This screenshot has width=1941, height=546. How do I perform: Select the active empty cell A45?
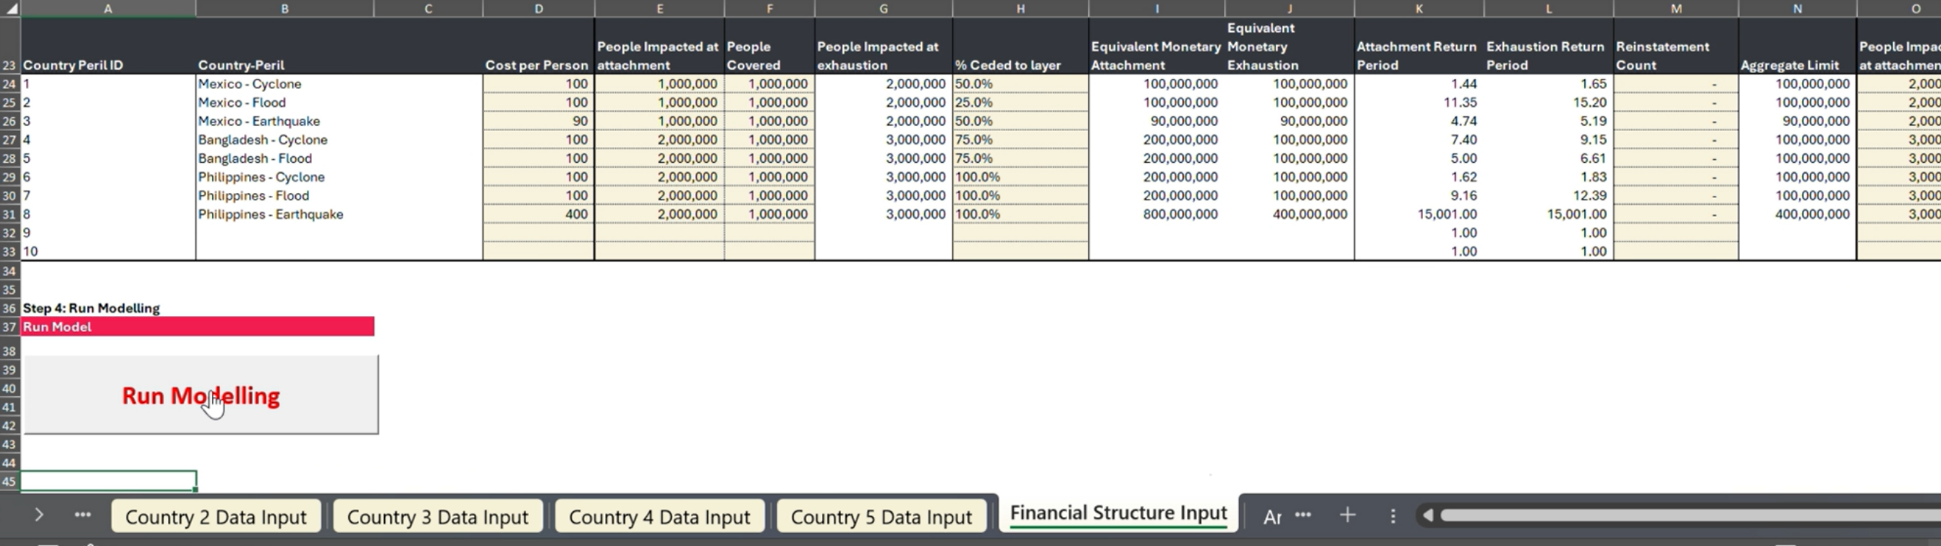[109, 480]
